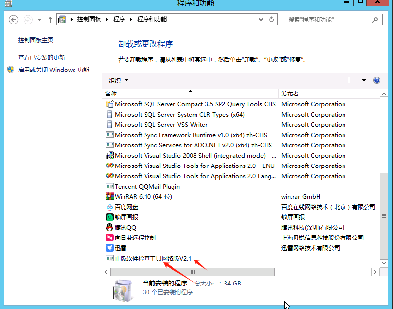Select Microsoft SQL Server System CLR Types icon
Viewport: 393px width, 309px height.
110,114
